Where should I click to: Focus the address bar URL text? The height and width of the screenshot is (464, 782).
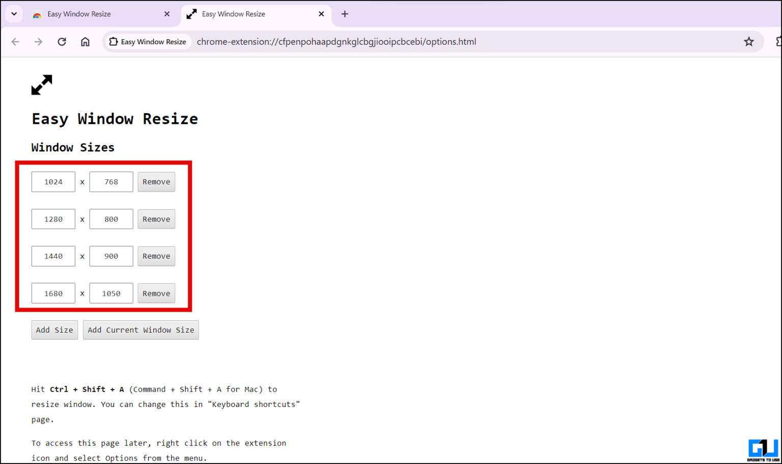pos(336,42)
